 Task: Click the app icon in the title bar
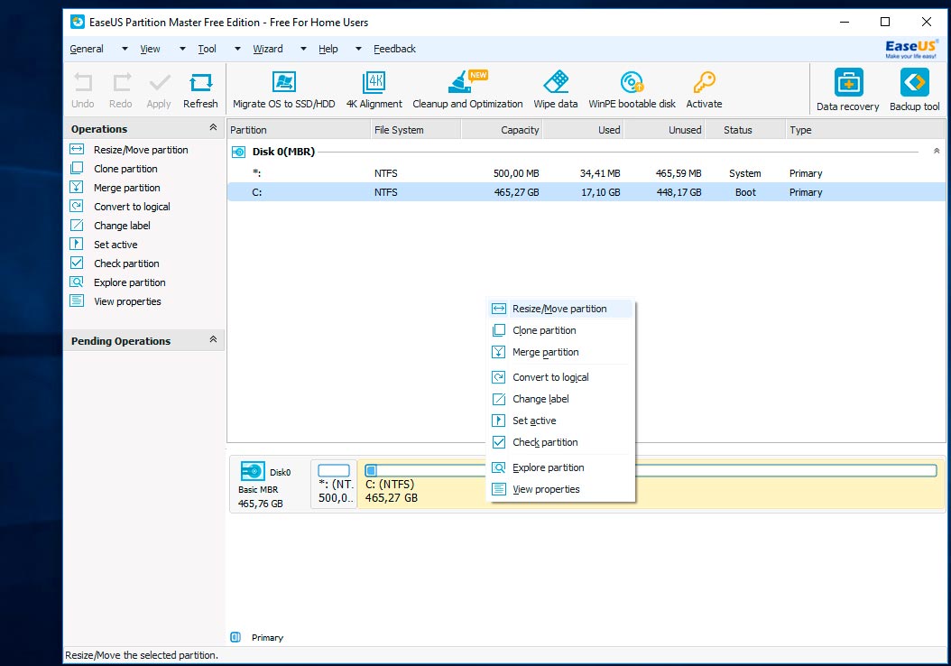[x=77, y=22]
